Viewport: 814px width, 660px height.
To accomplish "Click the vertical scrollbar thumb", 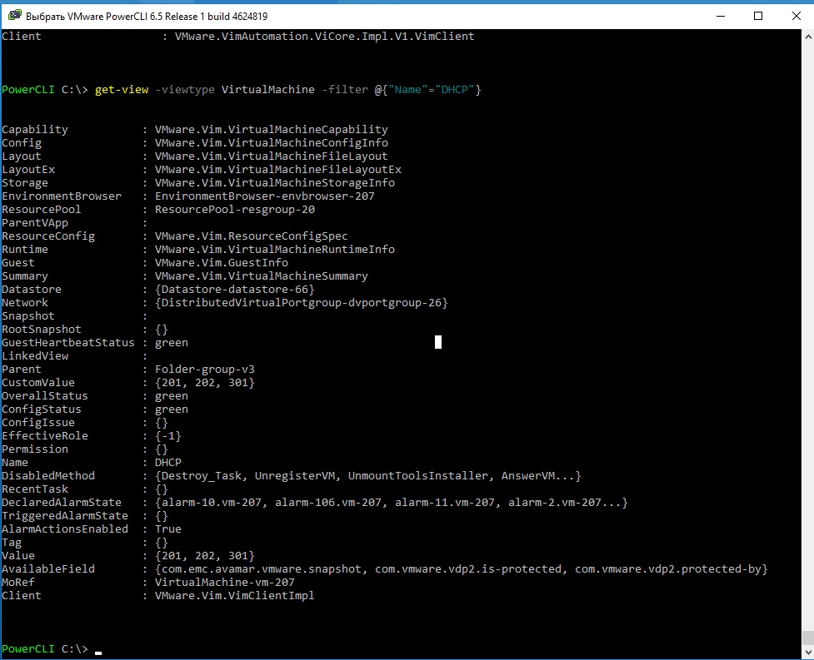I will coord(808,638).
